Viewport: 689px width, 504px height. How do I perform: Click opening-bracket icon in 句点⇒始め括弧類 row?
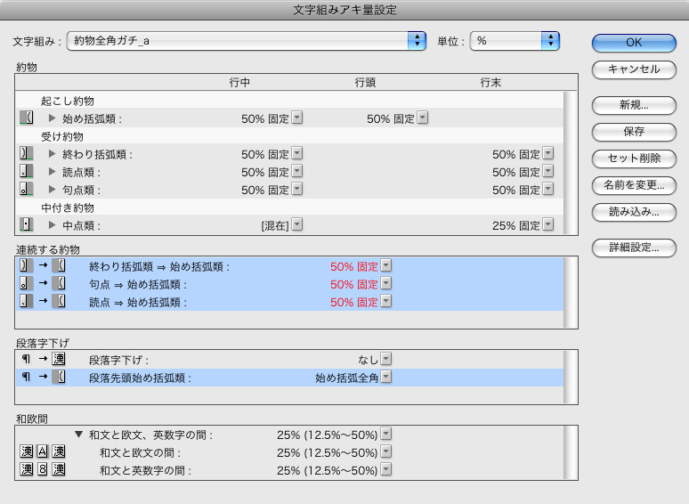[59, 283]
